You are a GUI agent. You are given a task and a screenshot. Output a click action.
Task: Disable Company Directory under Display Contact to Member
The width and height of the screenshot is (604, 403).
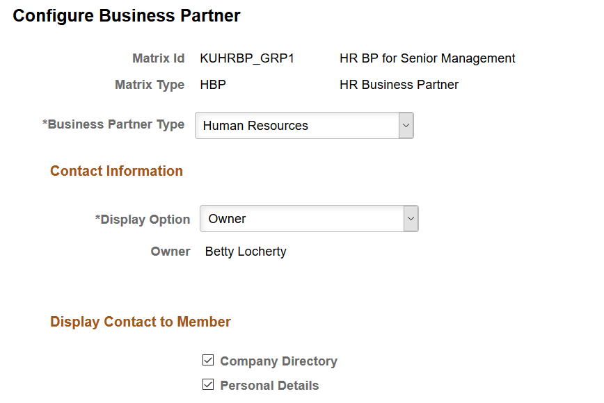(x=207, y=360)
